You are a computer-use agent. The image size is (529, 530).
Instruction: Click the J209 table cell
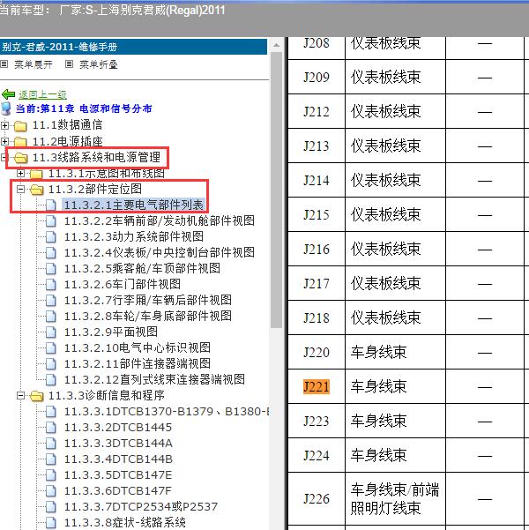coord(316,77)
